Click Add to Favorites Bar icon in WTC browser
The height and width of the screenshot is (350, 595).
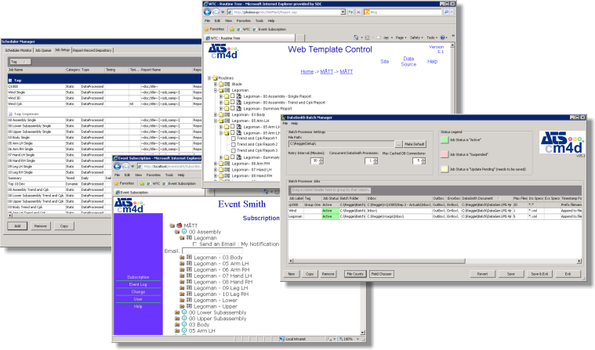232,29
